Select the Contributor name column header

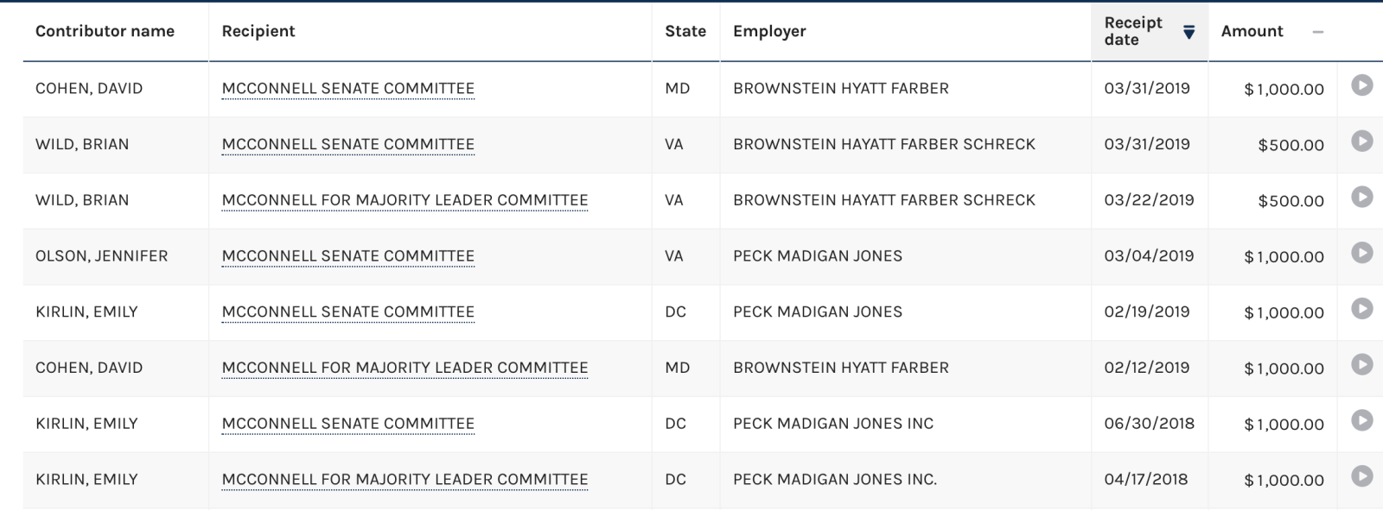105,31
